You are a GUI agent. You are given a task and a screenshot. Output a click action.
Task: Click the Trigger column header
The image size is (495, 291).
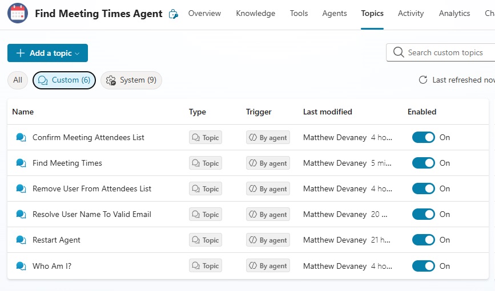259,112
